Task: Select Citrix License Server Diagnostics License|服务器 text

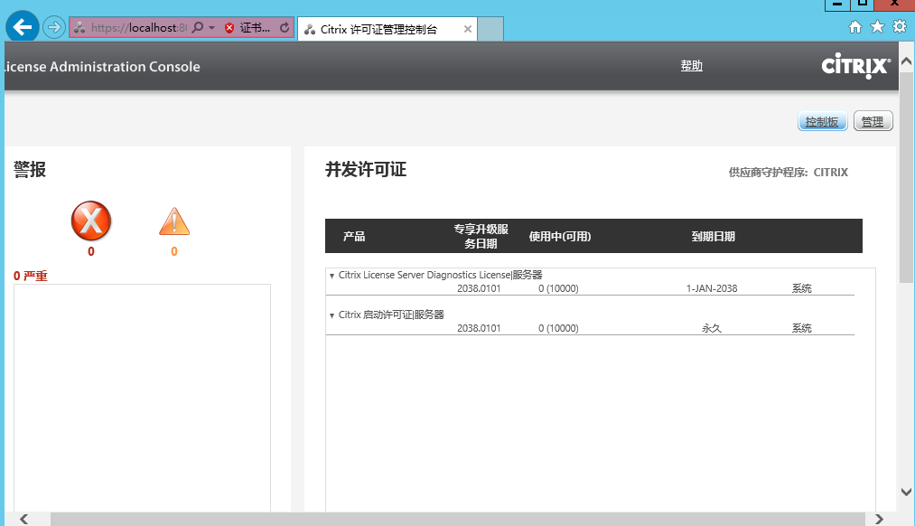Action: click(x=440, y=275)
